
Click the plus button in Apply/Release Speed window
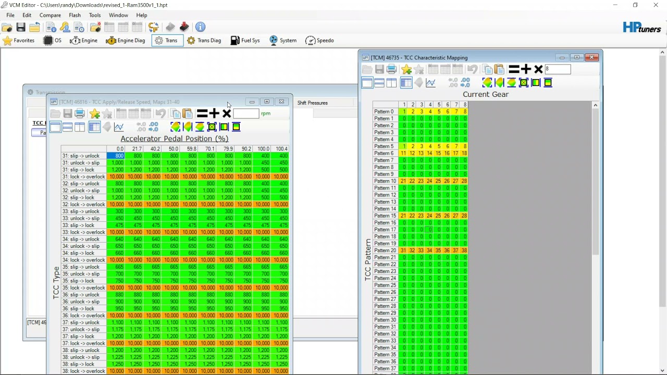click(214, 114)
